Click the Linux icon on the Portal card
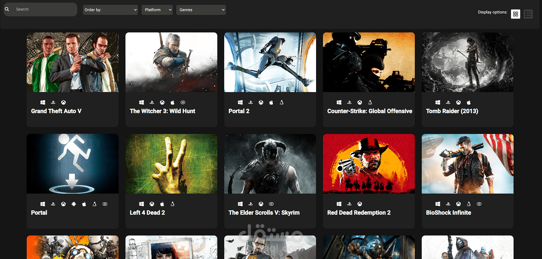The height and width of the screenshot is (259, 542). (94, 204)
